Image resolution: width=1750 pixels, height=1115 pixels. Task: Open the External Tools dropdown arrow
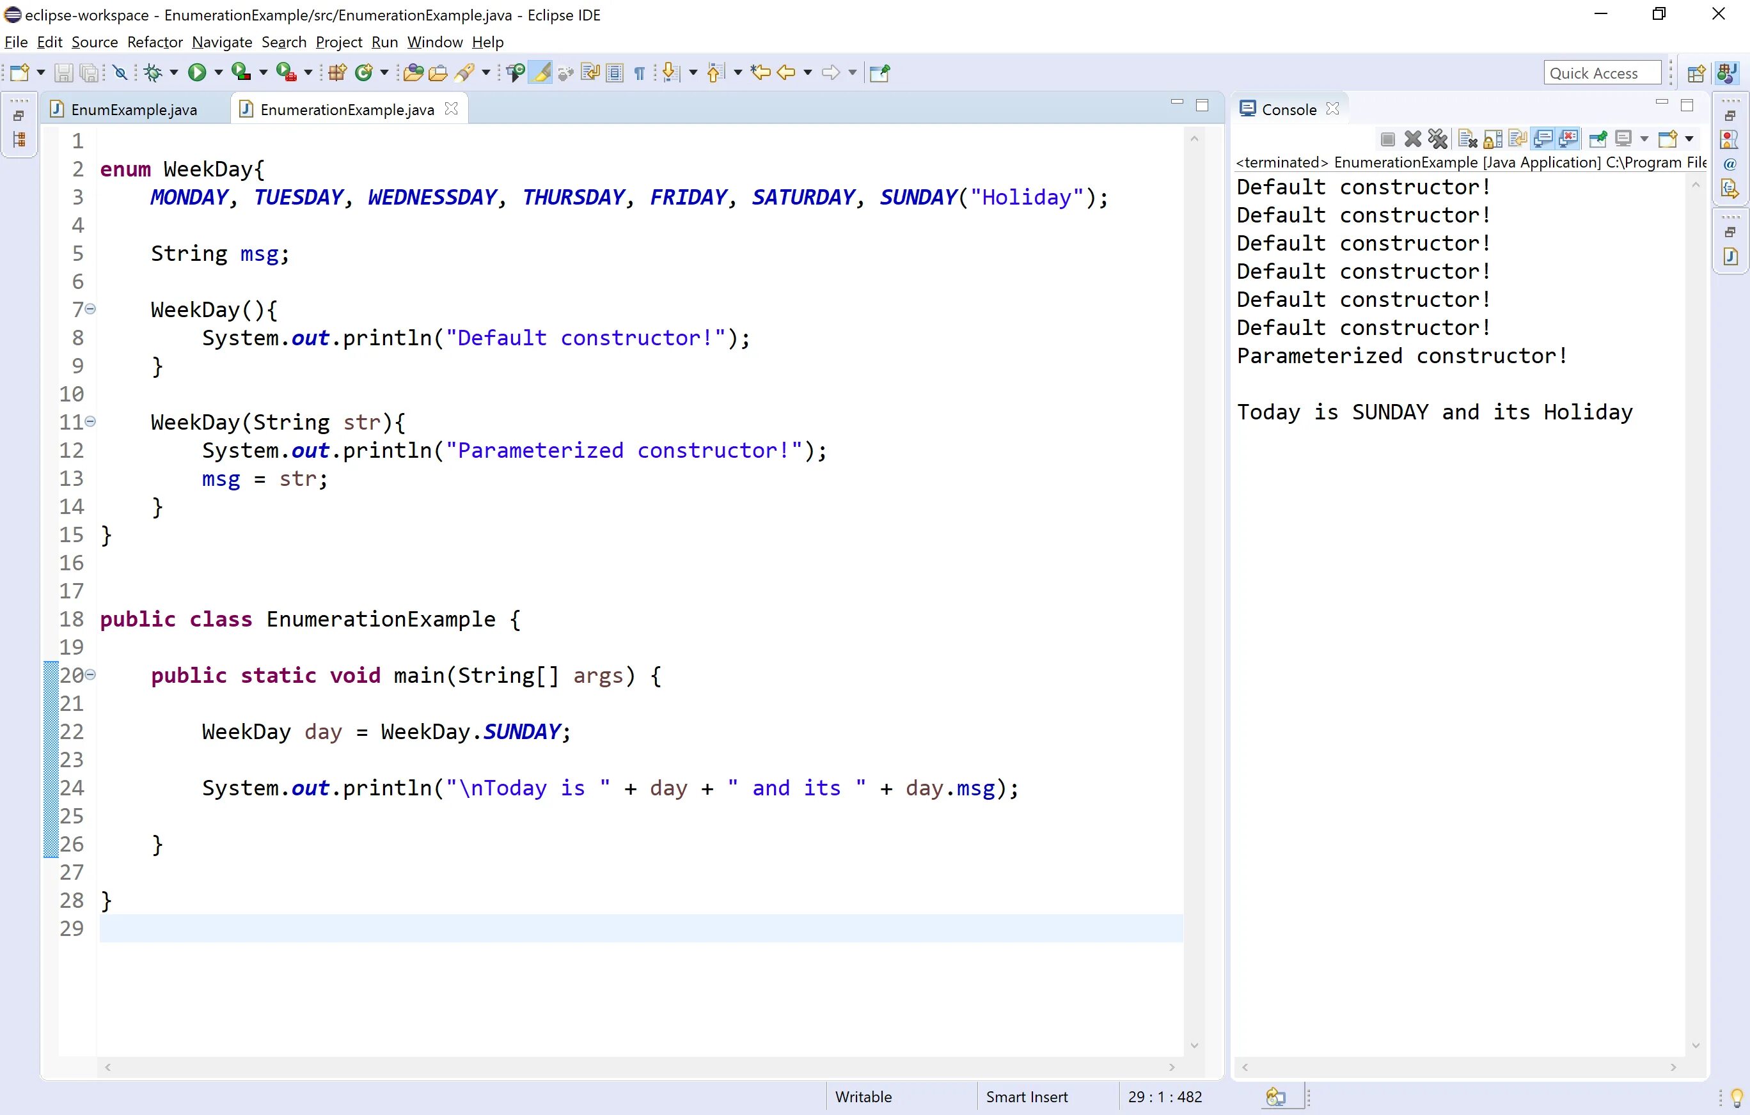point(308,73)
